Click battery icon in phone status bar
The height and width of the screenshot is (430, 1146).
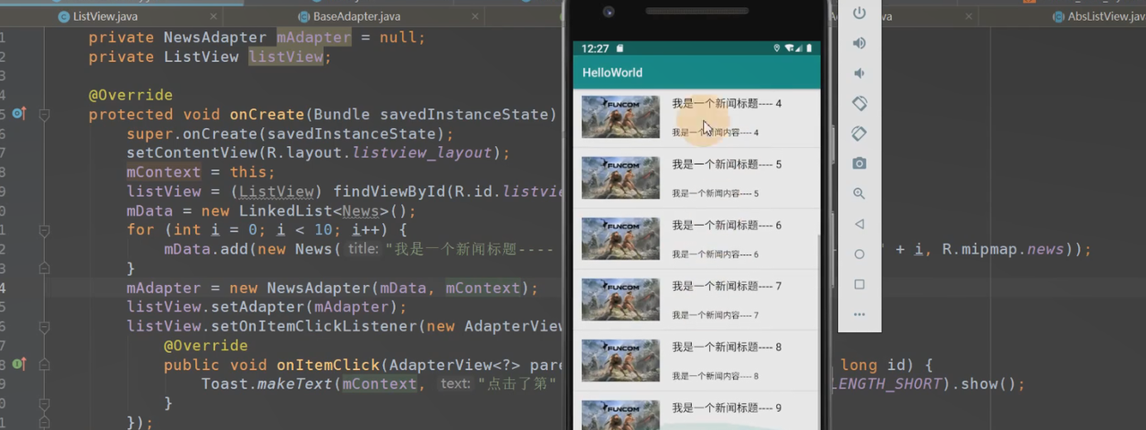(809, 48)
